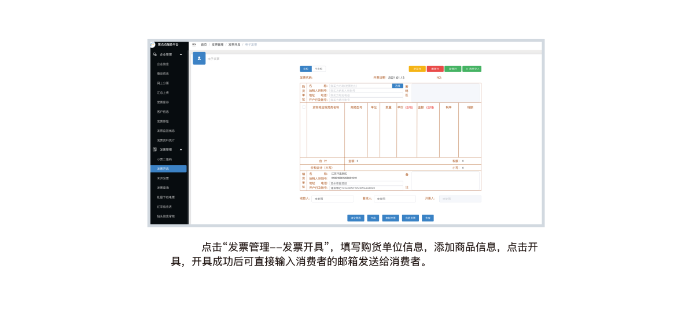This screenshot has height=324, width=692.
Task: Click the last blue button in bottom row
Action: (428, 218)
